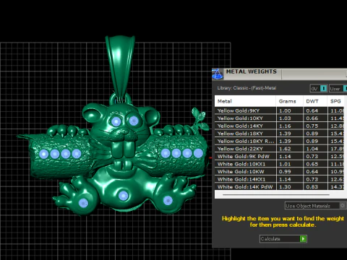Select the gem on the beaver's belly

123,196
